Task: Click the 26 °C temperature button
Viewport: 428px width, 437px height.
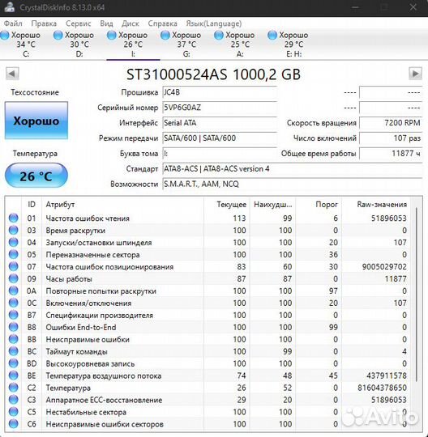Action: [x=36, y=176]
